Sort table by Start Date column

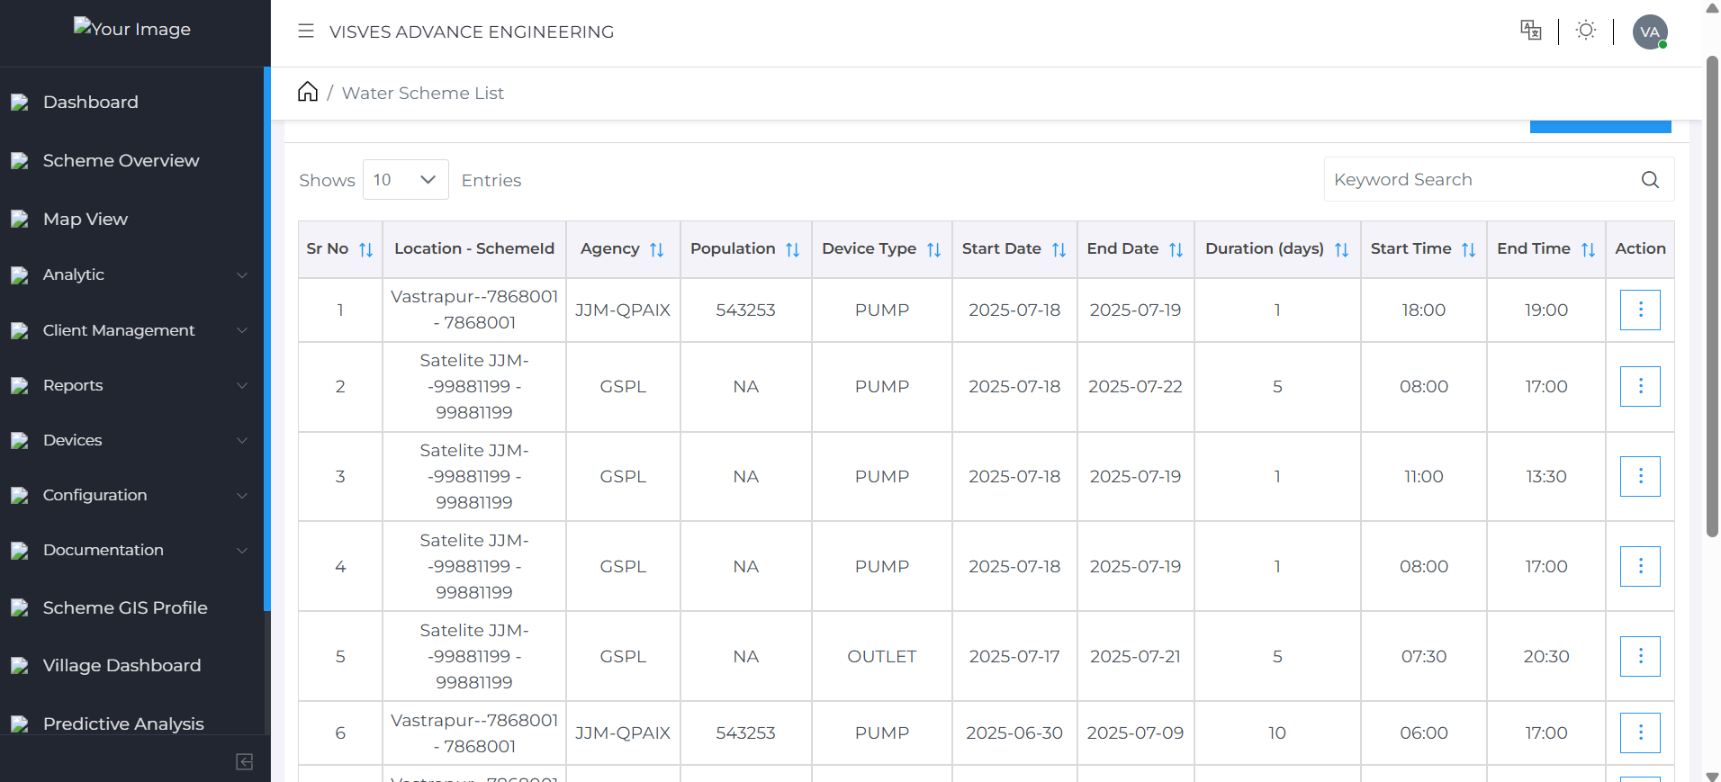[x=1059, y=250]
